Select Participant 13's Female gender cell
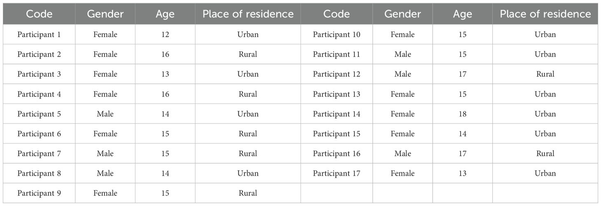Viewport: 601px width, 206px height. click(403, 94)
